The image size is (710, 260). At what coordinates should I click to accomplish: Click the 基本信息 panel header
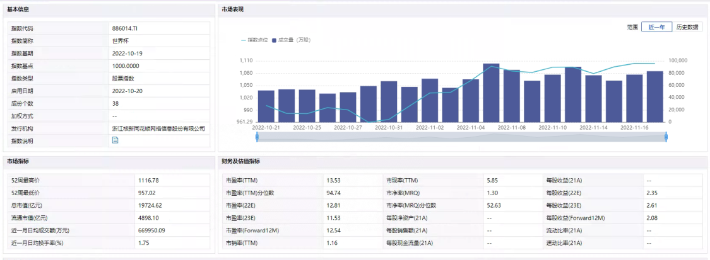[18, 9]
